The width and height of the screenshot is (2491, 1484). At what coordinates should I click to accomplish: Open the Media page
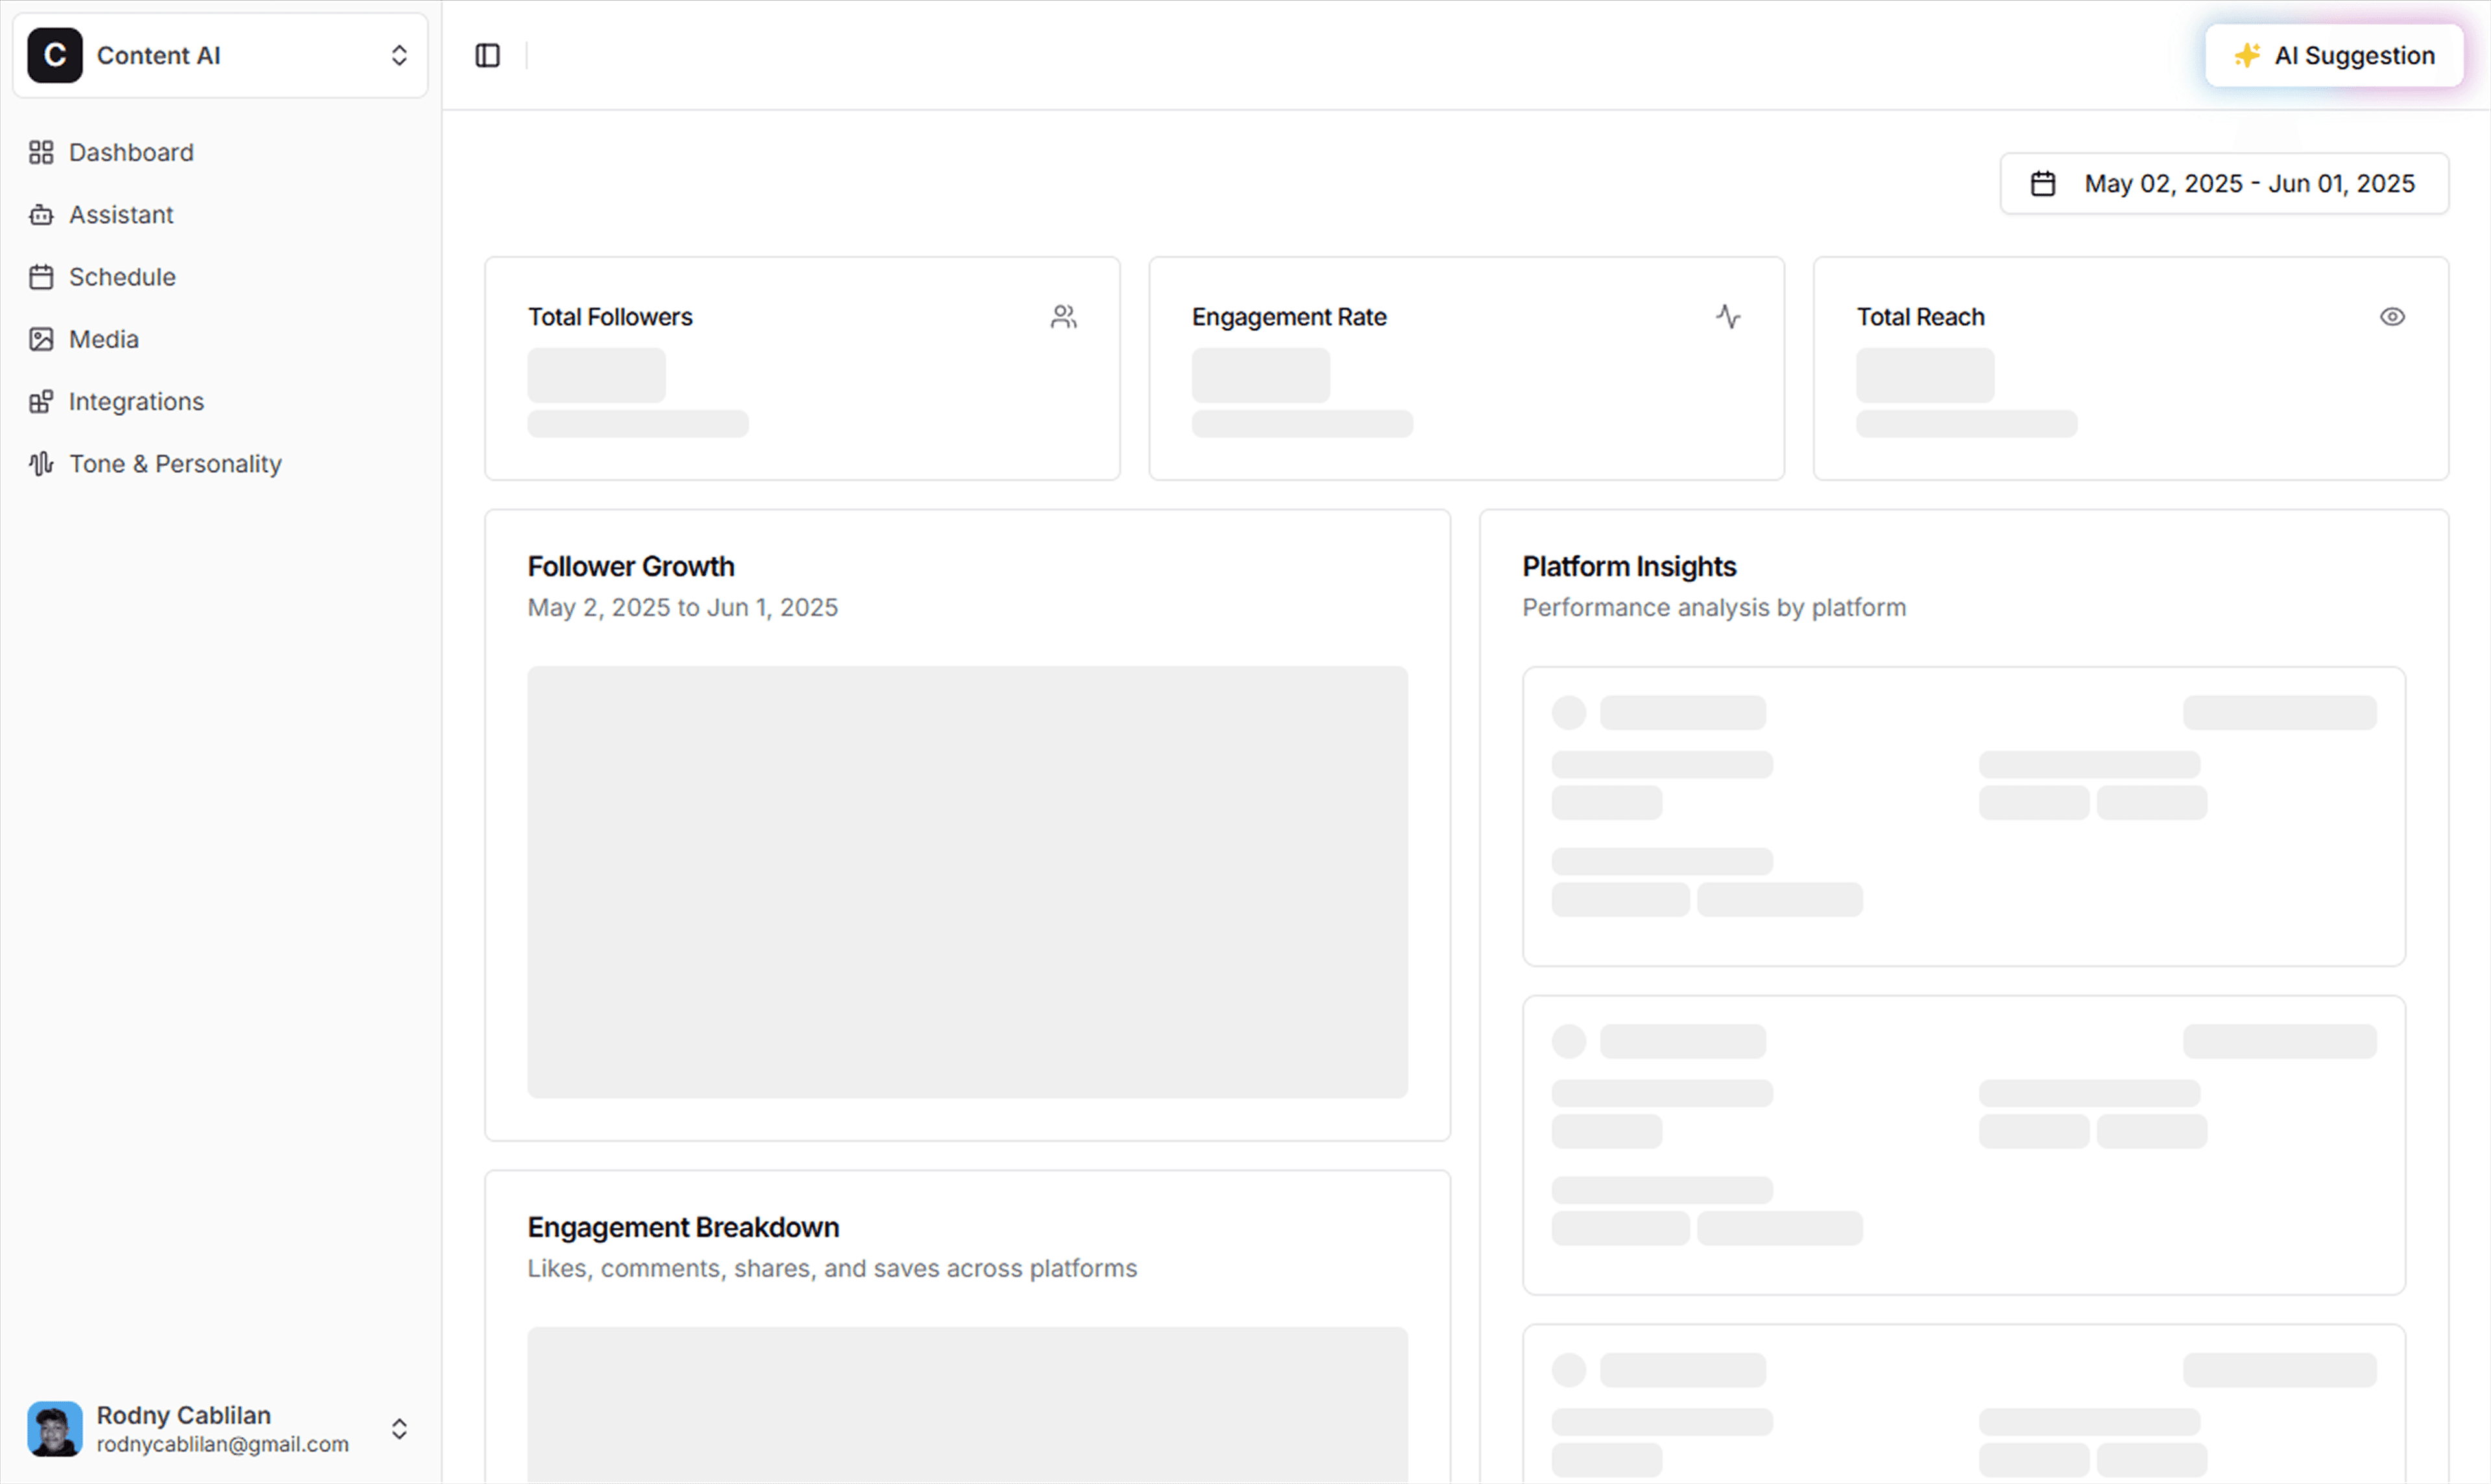tap(219, 339)
